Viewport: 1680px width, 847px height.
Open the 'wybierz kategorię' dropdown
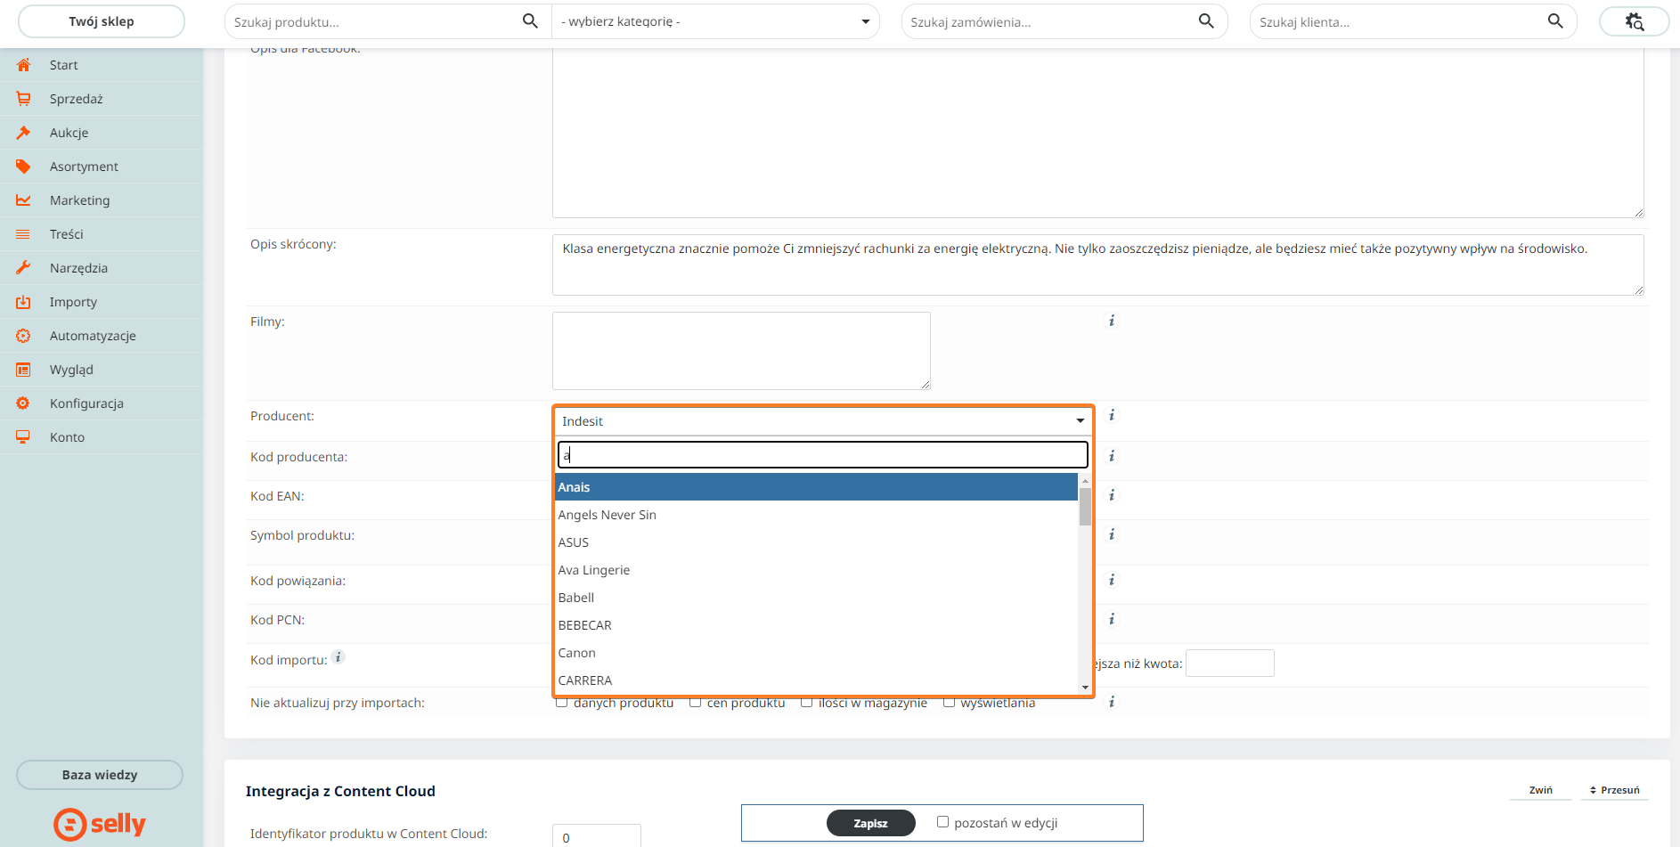pyautogui.click(x=715, y=21)
